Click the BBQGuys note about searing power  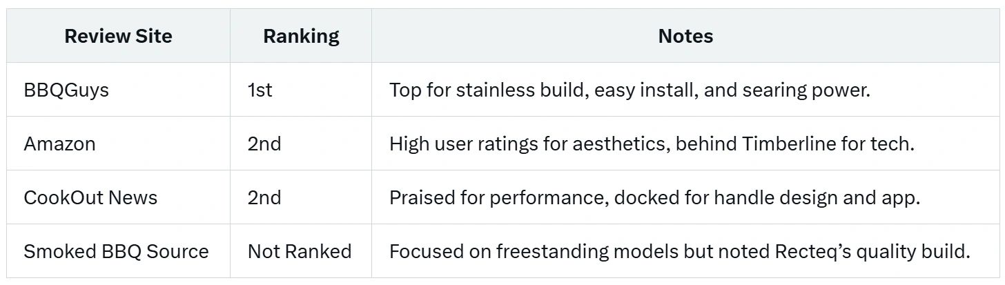[630, 90]
